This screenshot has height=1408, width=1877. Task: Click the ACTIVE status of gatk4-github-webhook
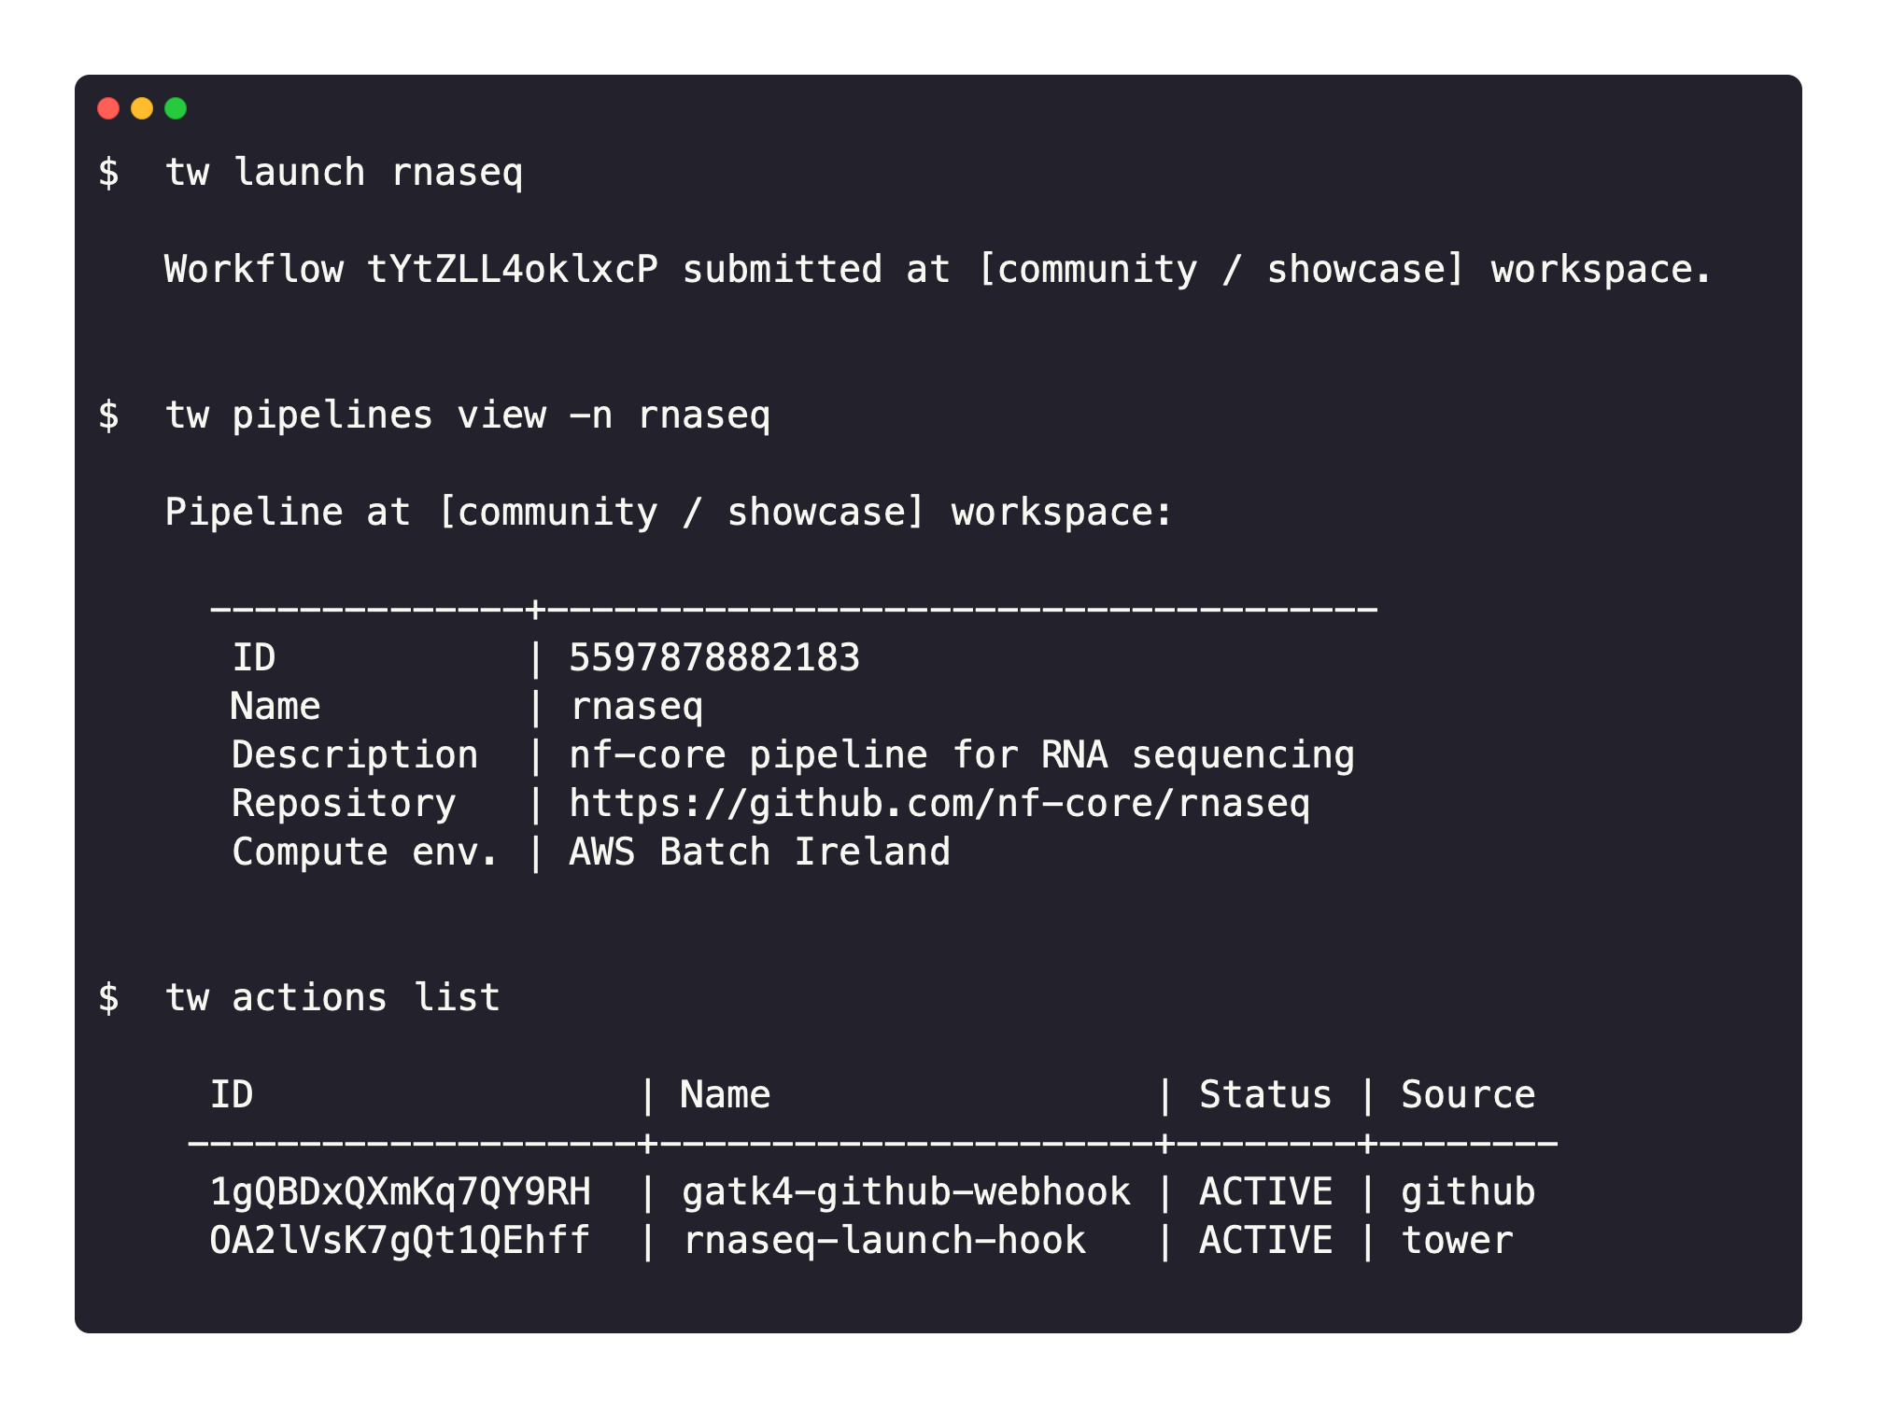1265,1192
